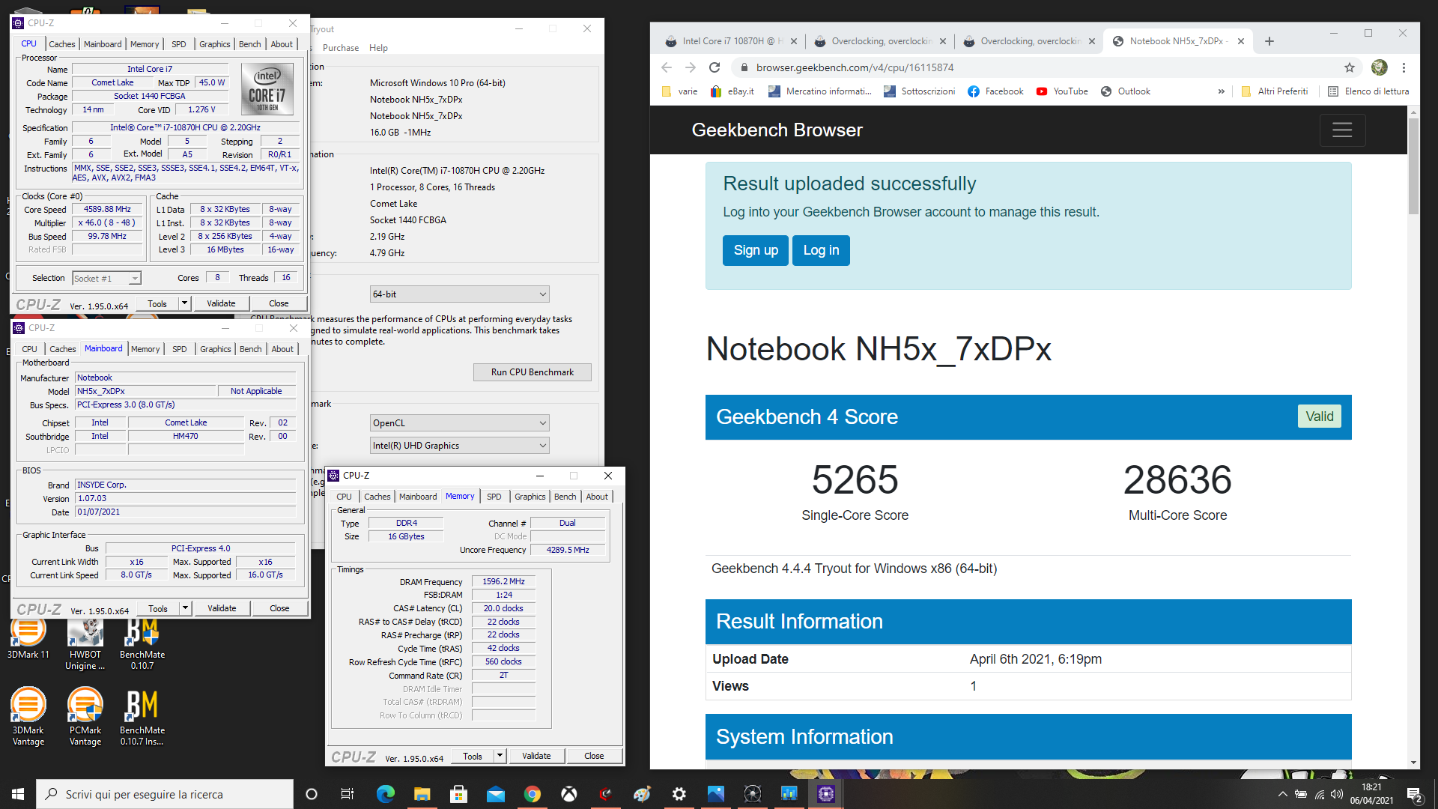Reload the Geekbench page in Chrome
The image size is (1438, 809).
[x=715, y=67]
